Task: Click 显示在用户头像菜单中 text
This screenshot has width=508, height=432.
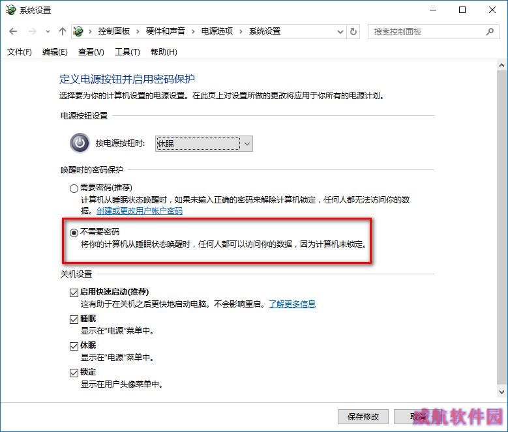Action: tap(122, 384)
